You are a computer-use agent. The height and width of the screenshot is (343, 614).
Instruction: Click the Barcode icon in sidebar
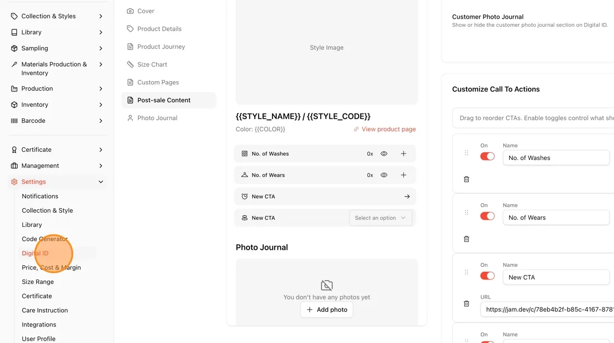point(14,121)
